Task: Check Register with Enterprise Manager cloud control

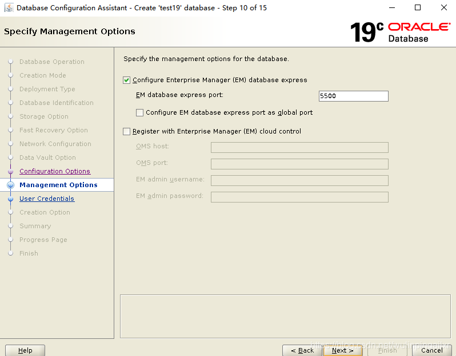Action: [126, 132]
